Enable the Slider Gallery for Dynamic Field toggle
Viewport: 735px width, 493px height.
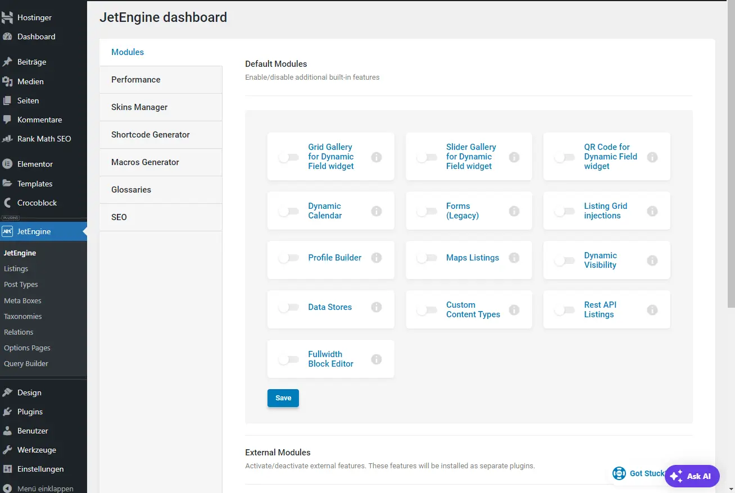pos(427,158)
